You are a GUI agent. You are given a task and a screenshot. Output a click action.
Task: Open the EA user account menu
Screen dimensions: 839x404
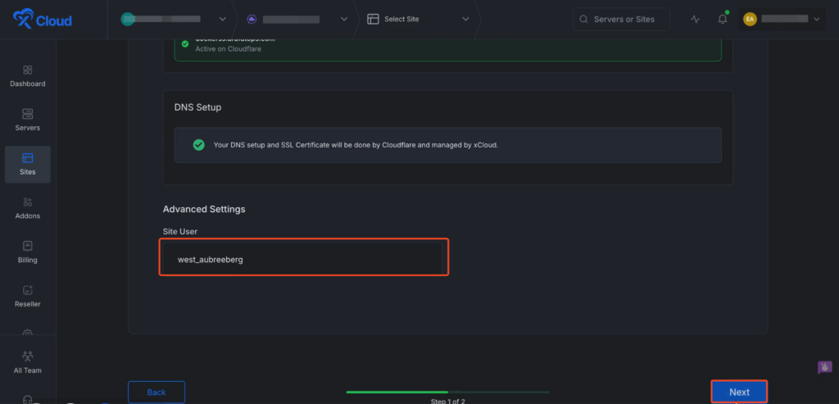click(781, 19)
